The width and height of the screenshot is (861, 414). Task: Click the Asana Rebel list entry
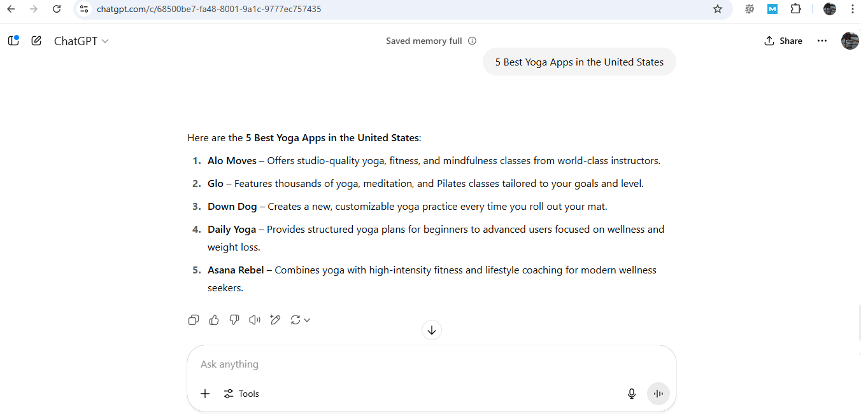pyautogui.click(x=432, y=279)
